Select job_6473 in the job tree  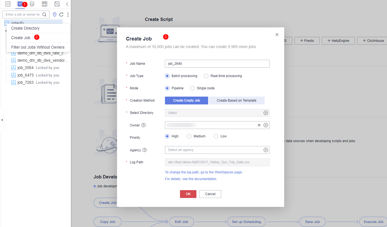25,75
